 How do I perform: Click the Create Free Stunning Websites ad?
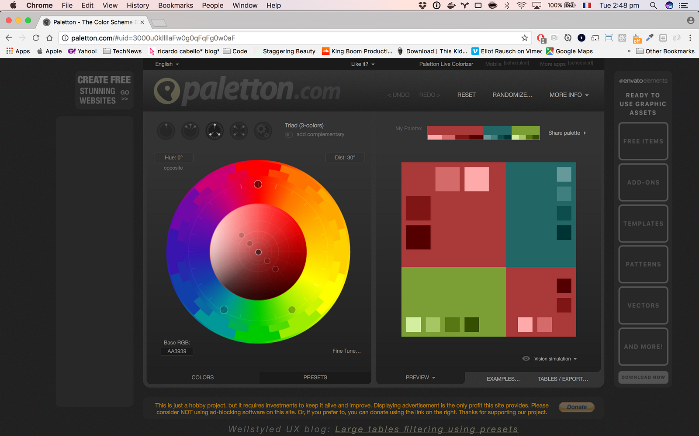(x=104, y=90)
